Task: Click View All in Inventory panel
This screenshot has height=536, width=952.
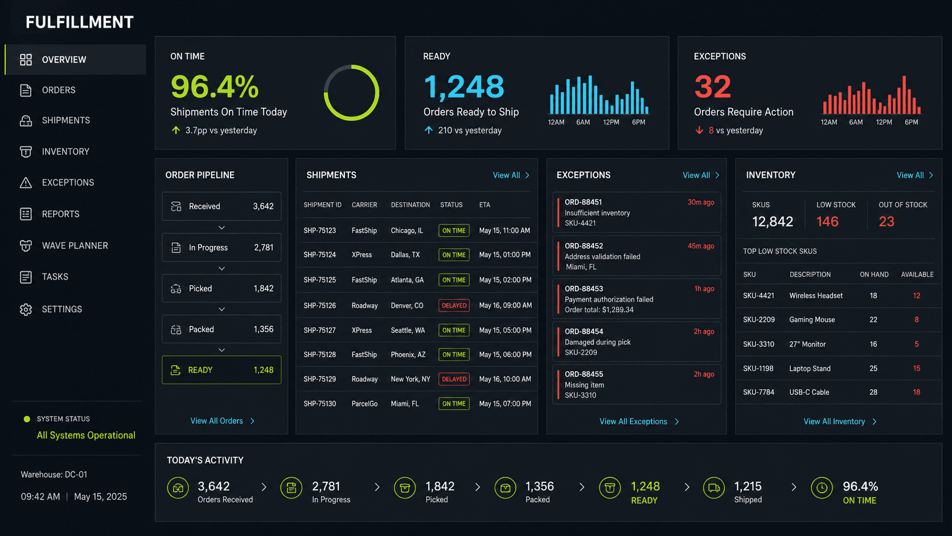Action: tap(914, 175)
